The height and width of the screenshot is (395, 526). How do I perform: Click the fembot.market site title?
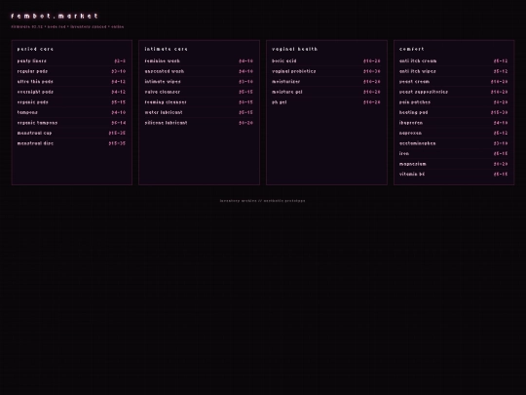(x=55, y=16)
